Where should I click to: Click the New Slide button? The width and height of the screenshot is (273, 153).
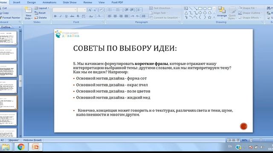pos(29,13)
